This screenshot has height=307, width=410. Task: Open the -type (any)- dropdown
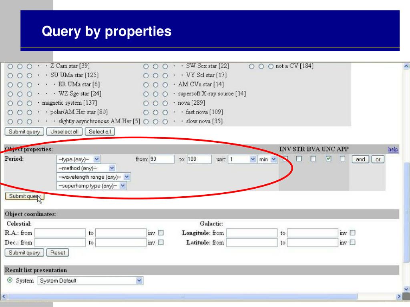click(x=78, y=159)
